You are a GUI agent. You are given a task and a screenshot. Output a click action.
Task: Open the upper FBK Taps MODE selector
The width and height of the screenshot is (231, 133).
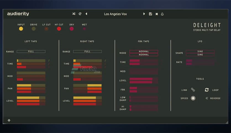point(144,51)
